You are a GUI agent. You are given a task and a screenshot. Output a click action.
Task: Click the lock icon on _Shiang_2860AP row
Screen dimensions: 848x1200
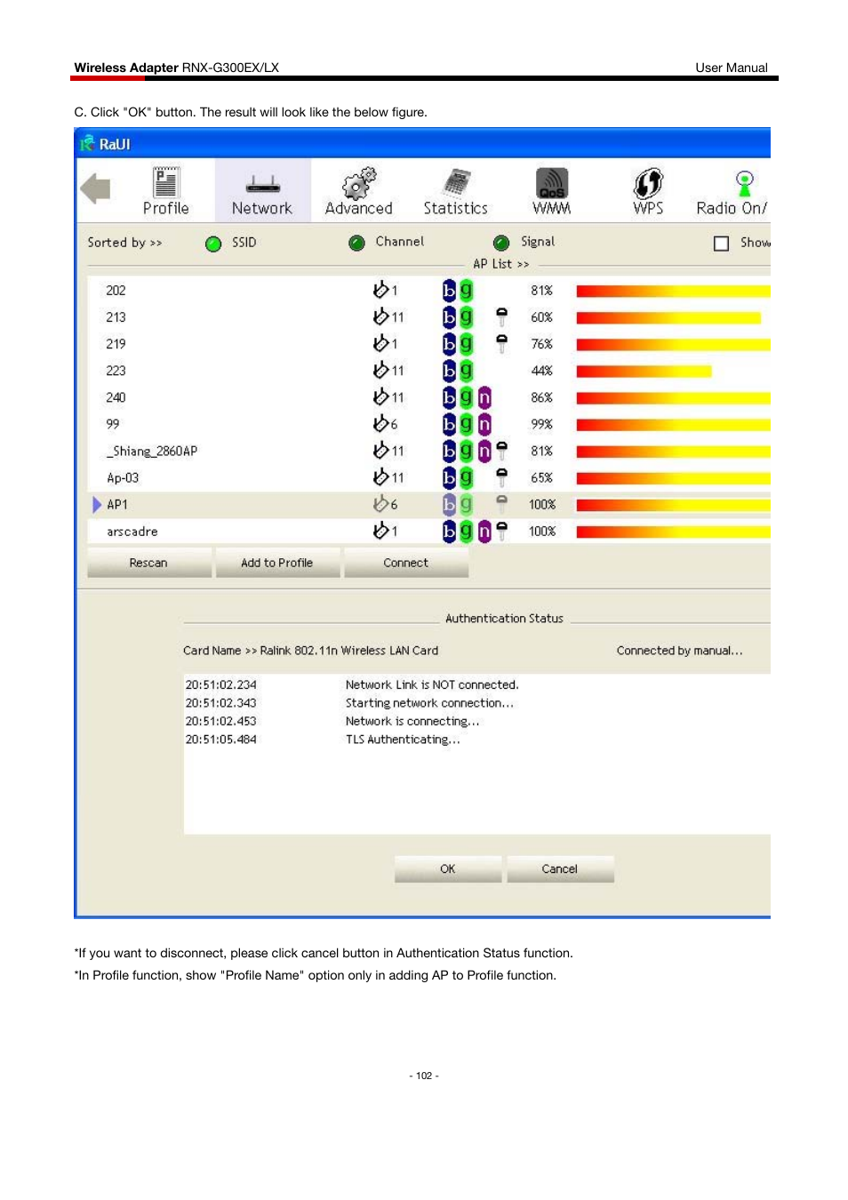[x=501, y=451]
